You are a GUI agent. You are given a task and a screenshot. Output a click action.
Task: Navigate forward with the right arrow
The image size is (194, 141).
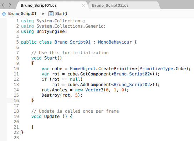[10, 5]
